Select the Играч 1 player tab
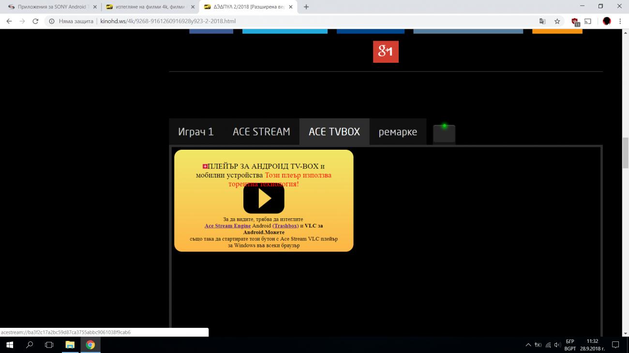The width and height of the screenshot is (629, 353). (196, 132)
